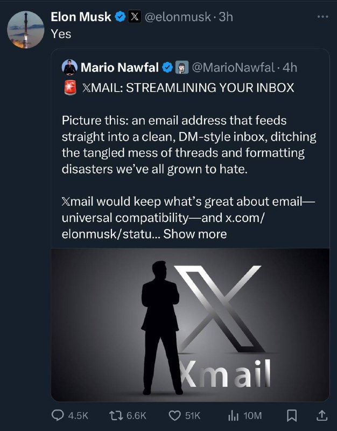The height and width of the screenshot is (431, 337).
Task: Like the post with the heart icon
Action: coord(174,415)
